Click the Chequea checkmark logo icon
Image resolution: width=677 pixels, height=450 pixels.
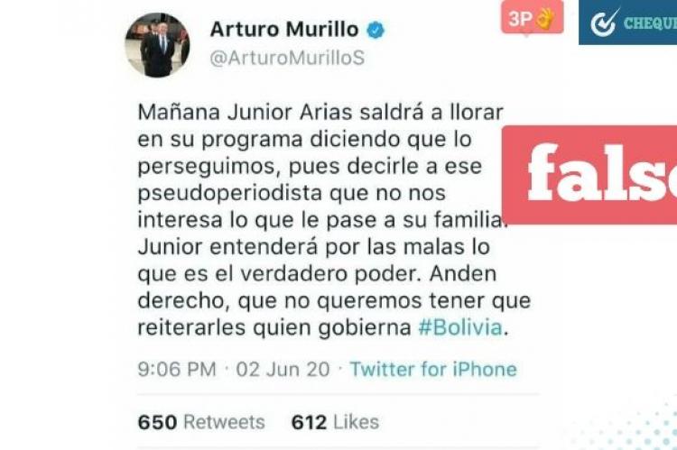(x=605, y=23)
